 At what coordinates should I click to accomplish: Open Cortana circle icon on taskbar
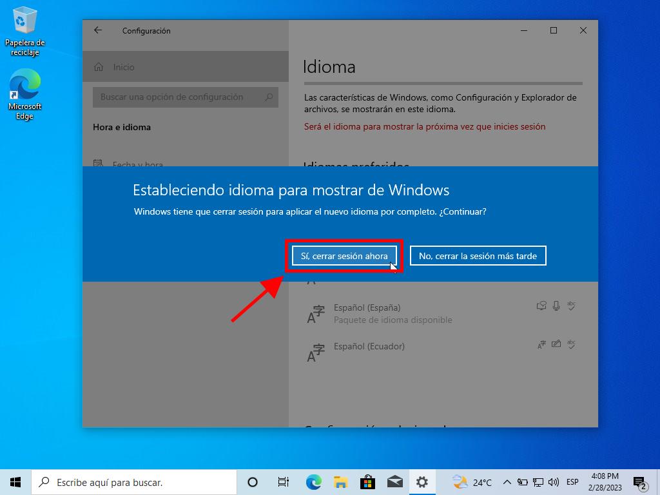coord(253,482)
